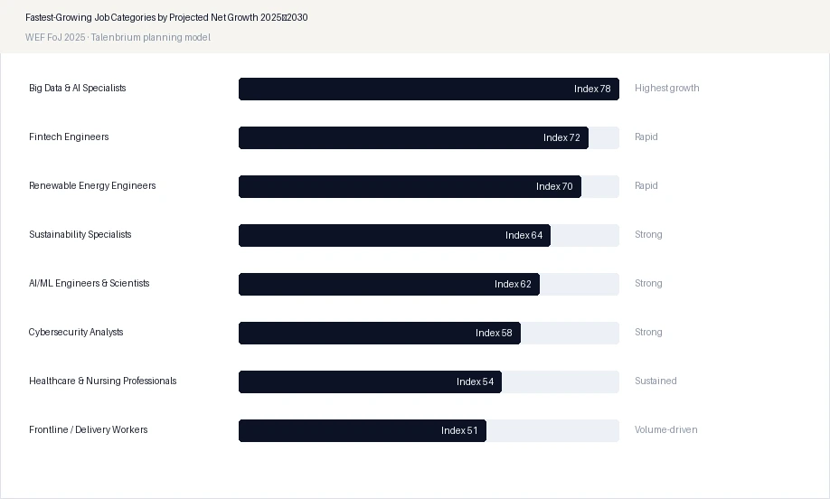The image size is (830, 499).
Task: Click the 'Index 72' bar value
Action: pyautogui.click(x=561, y=137)
